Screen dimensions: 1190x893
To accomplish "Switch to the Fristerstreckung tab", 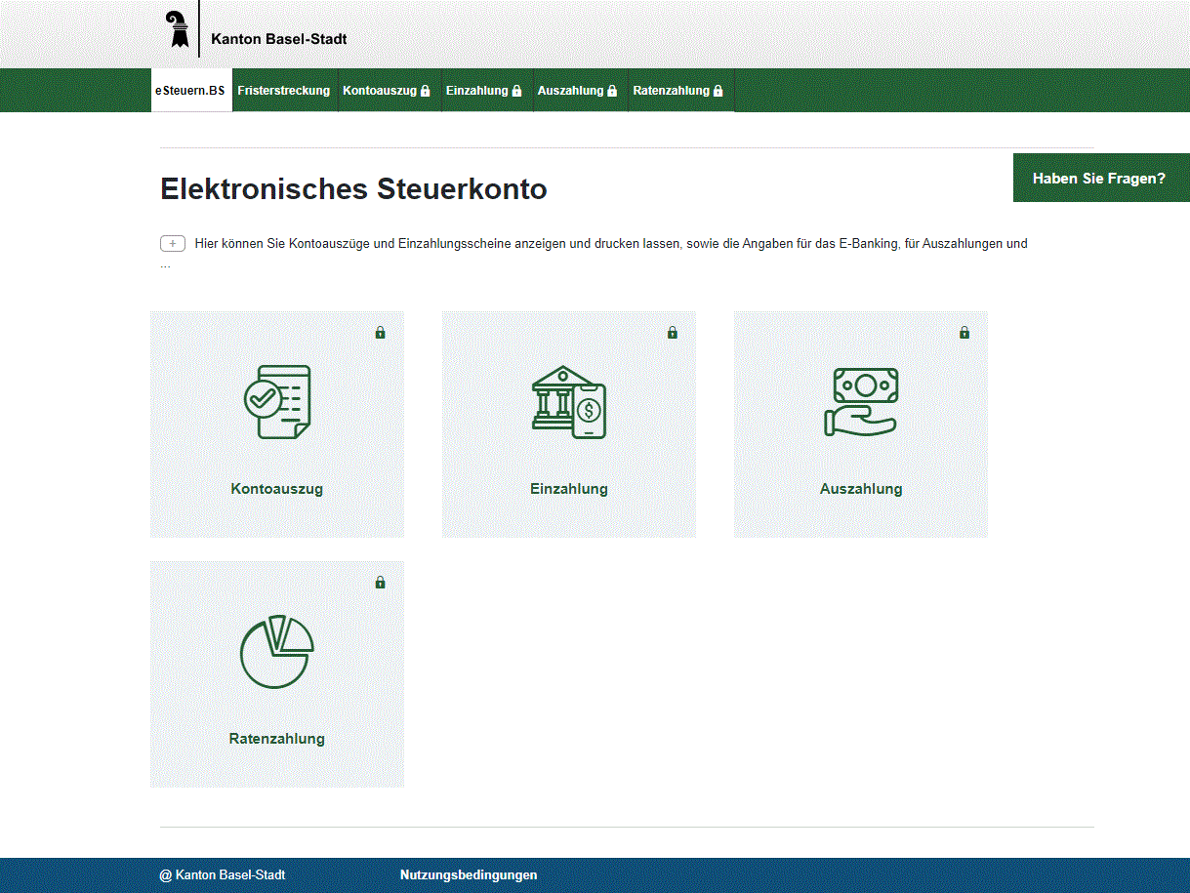I will [284, 90].
